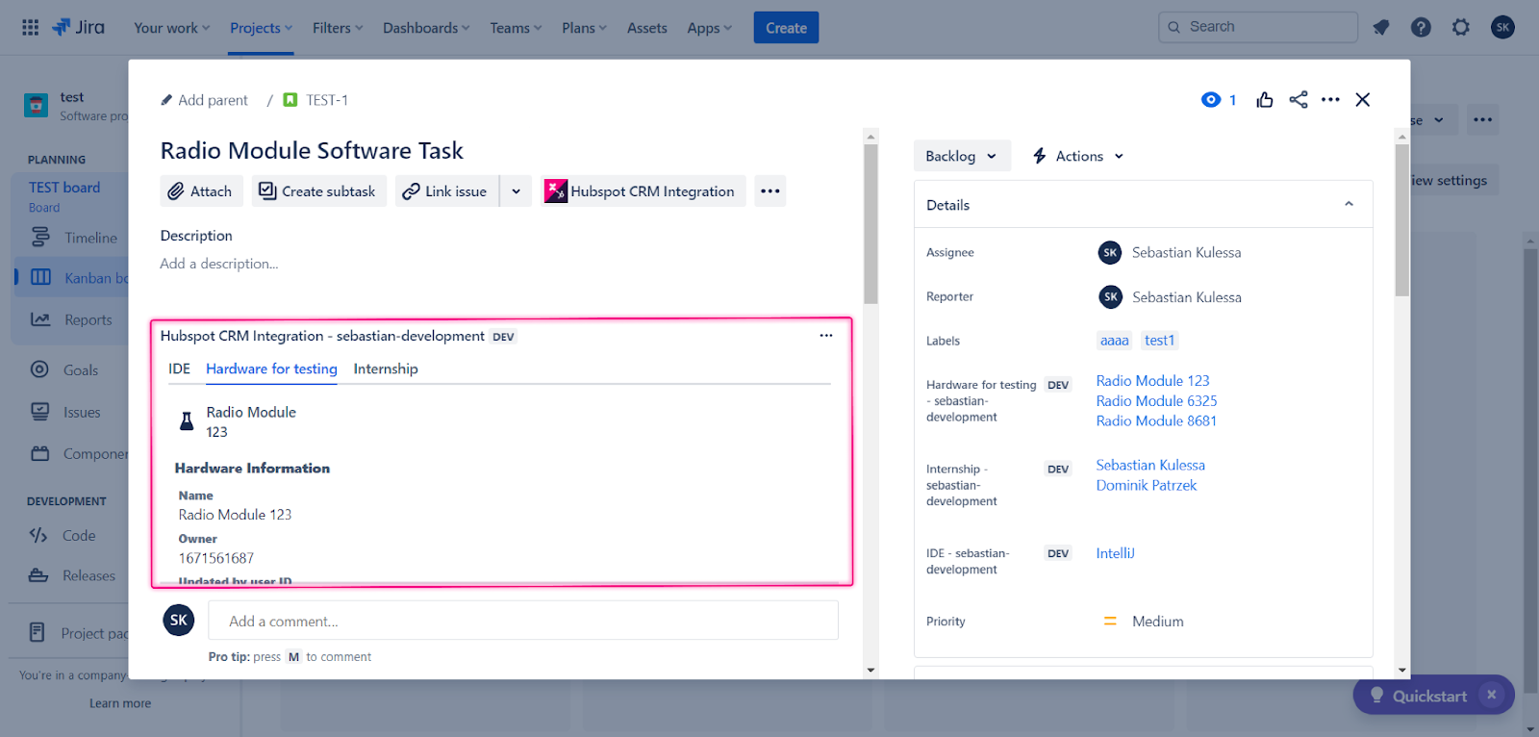Viewport: 1539px width, 737px height.
Task: Open the IntelliJ link
Action: coord(1116,553)
